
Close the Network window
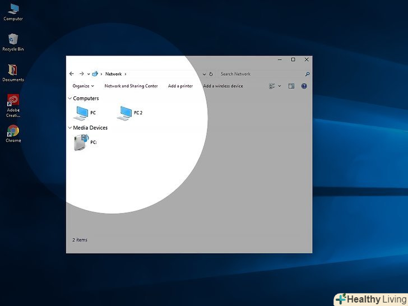(307, 59)
